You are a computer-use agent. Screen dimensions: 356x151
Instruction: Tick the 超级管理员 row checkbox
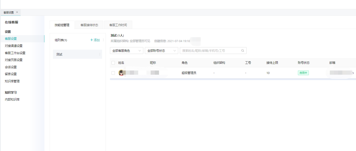click(x=113, y=73)
